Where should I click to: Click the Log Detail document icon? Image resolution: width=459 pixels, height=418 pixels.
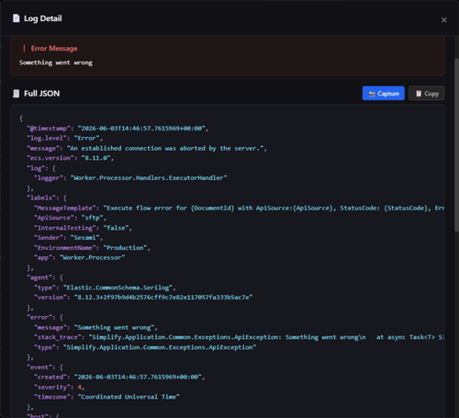[17, 18]
